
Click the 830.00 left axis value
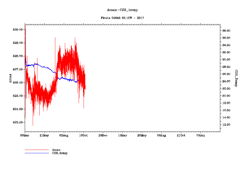coord(18,30)
